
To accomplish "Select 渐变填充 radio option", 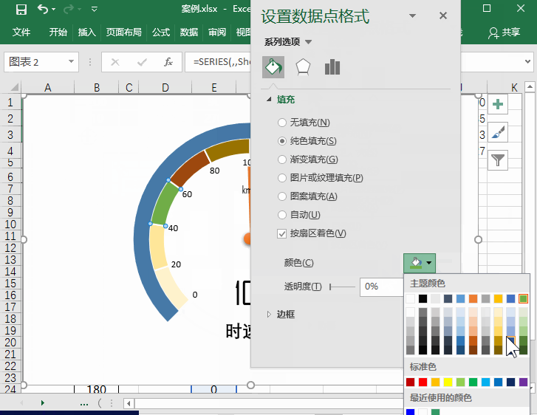I will (x=282, y=160).
